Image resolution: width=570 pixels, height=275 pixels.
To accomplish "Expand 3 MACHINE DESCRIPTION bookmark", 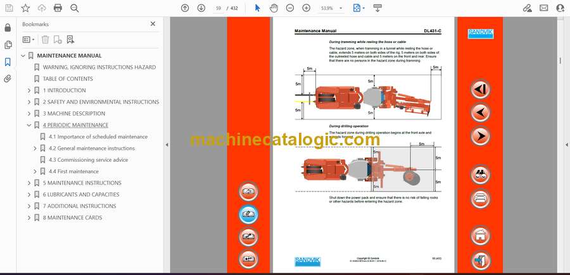I will pyautogui.click(x=29, y=114).
